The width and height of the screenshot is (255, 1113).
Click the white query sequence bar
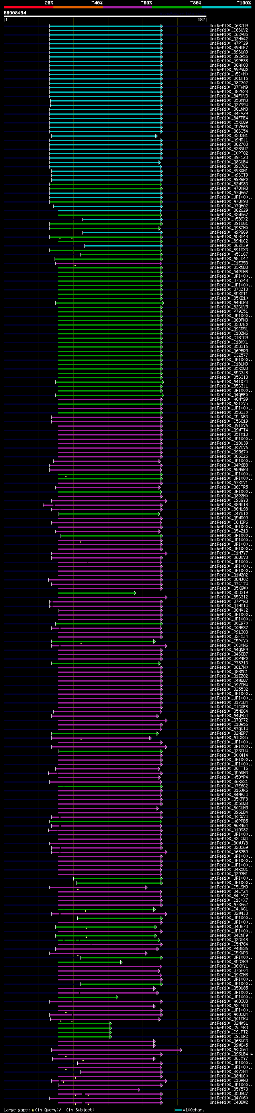tap(105, 16)
